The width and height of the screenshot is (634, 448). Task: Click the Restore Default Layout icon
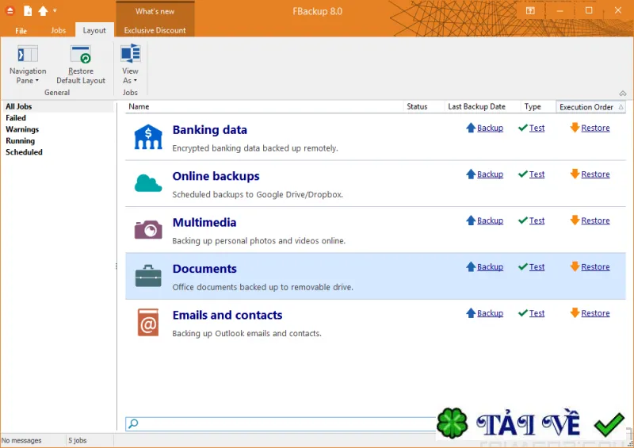click(x=81, y=55)
